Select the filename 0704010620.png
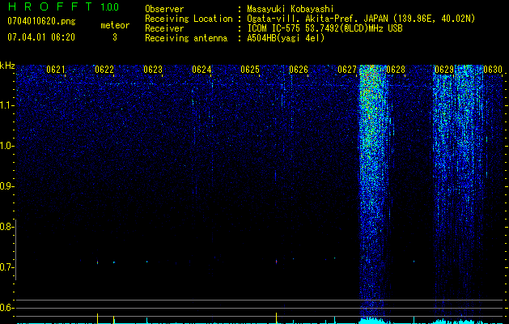 (41, 21)
